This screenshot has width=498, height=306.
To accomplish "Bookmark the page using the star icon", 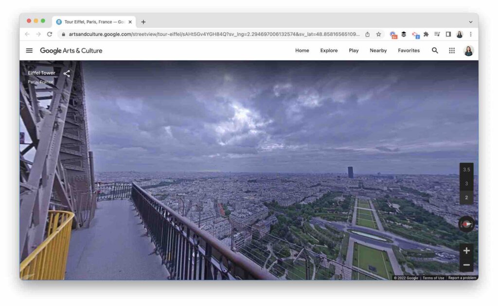I will click(x=377, y=34).
